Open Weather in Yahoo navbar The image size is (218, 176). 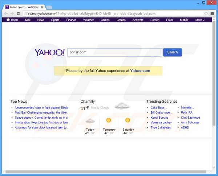coord(88,20)
